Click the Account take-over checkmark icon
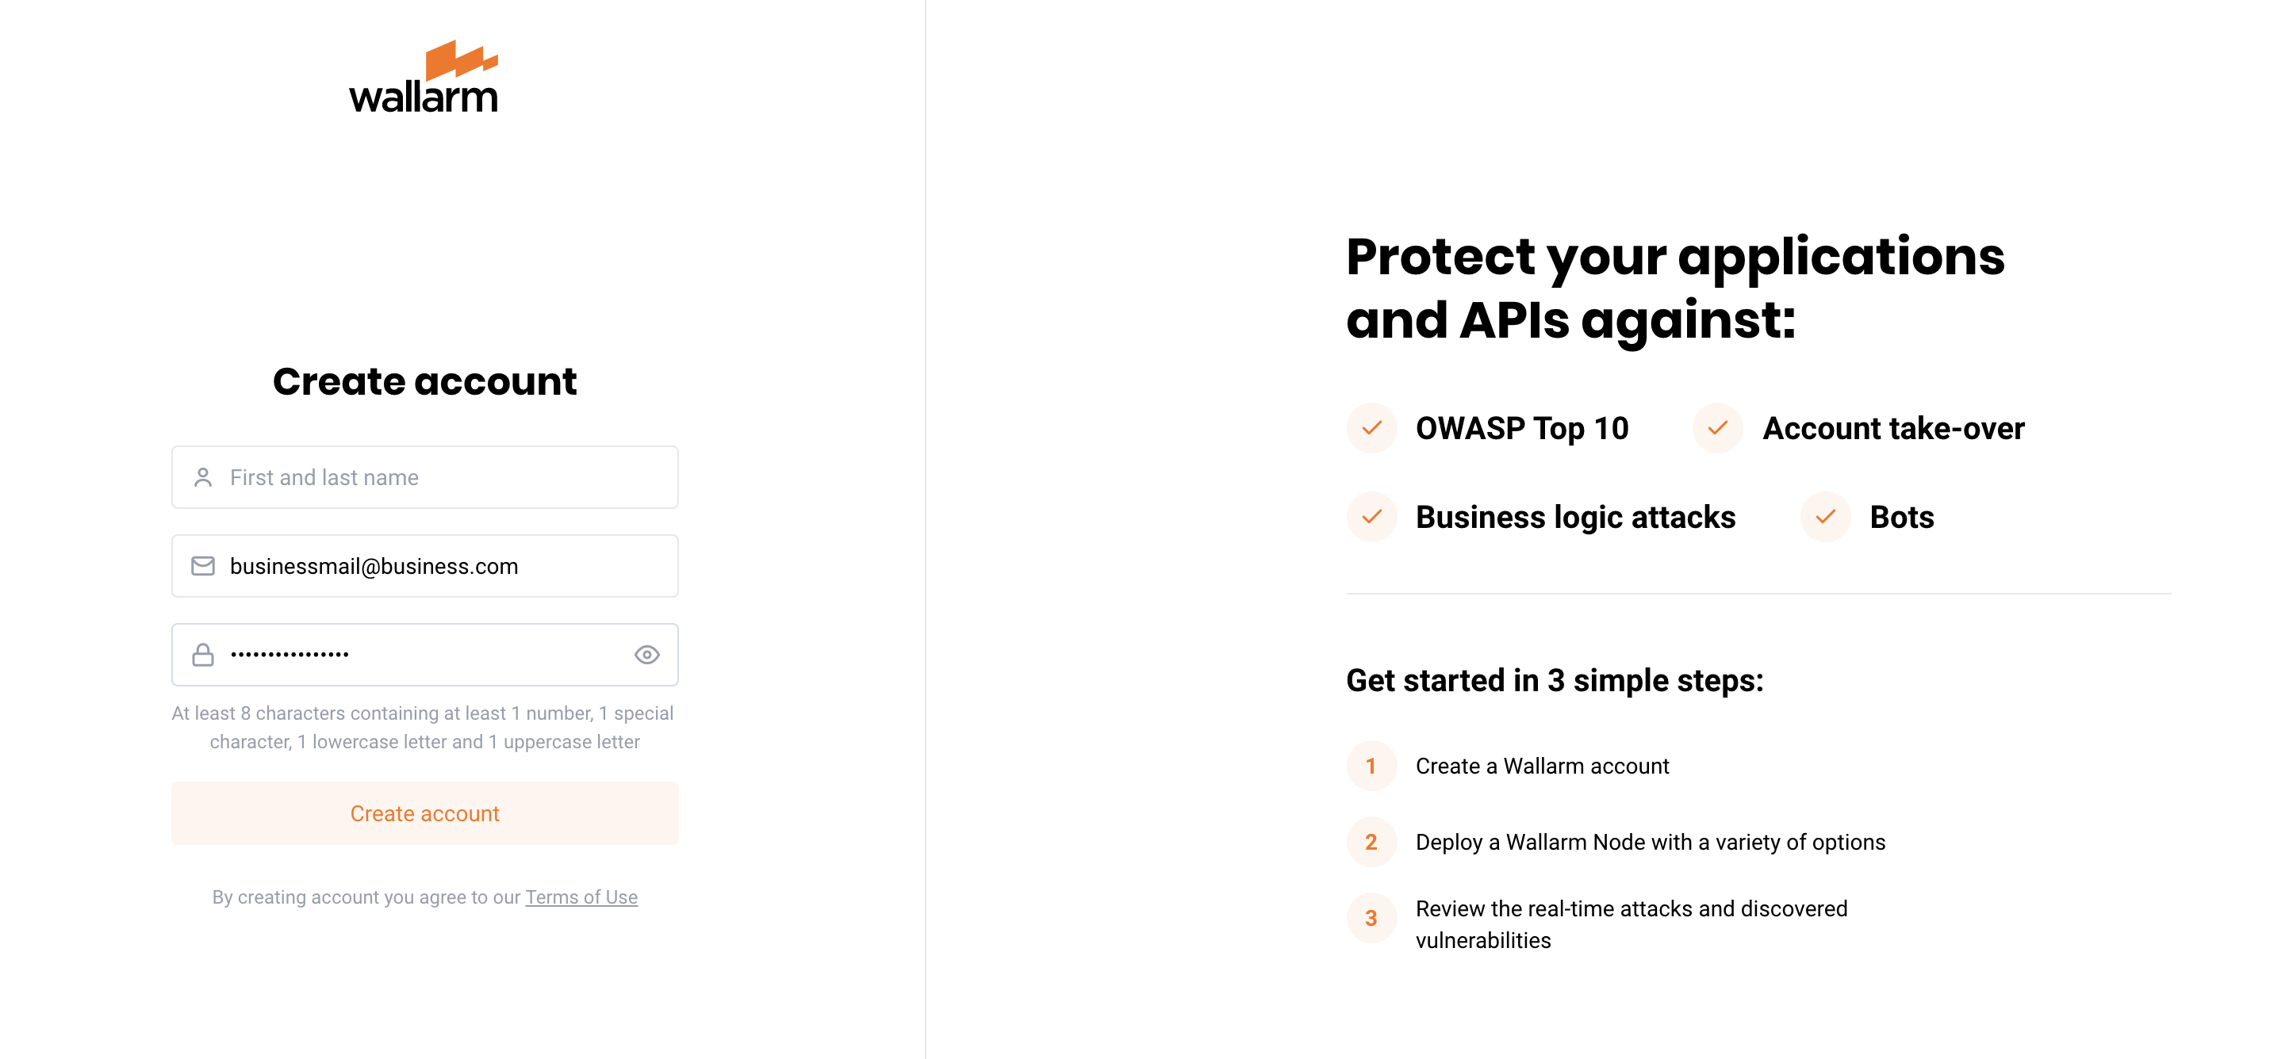Image resolution: width=2270 pixels, height=1059 pixels. coord(1716,428)
